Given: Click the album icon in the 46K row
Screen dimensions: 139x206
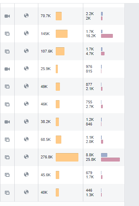Looking at the screenshot, I should 7,104.
